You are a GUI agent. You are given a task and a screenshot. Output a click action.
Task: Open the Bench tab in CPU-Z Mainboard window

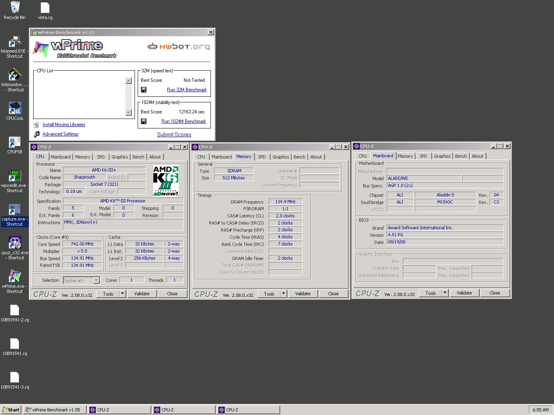(461, 156)
